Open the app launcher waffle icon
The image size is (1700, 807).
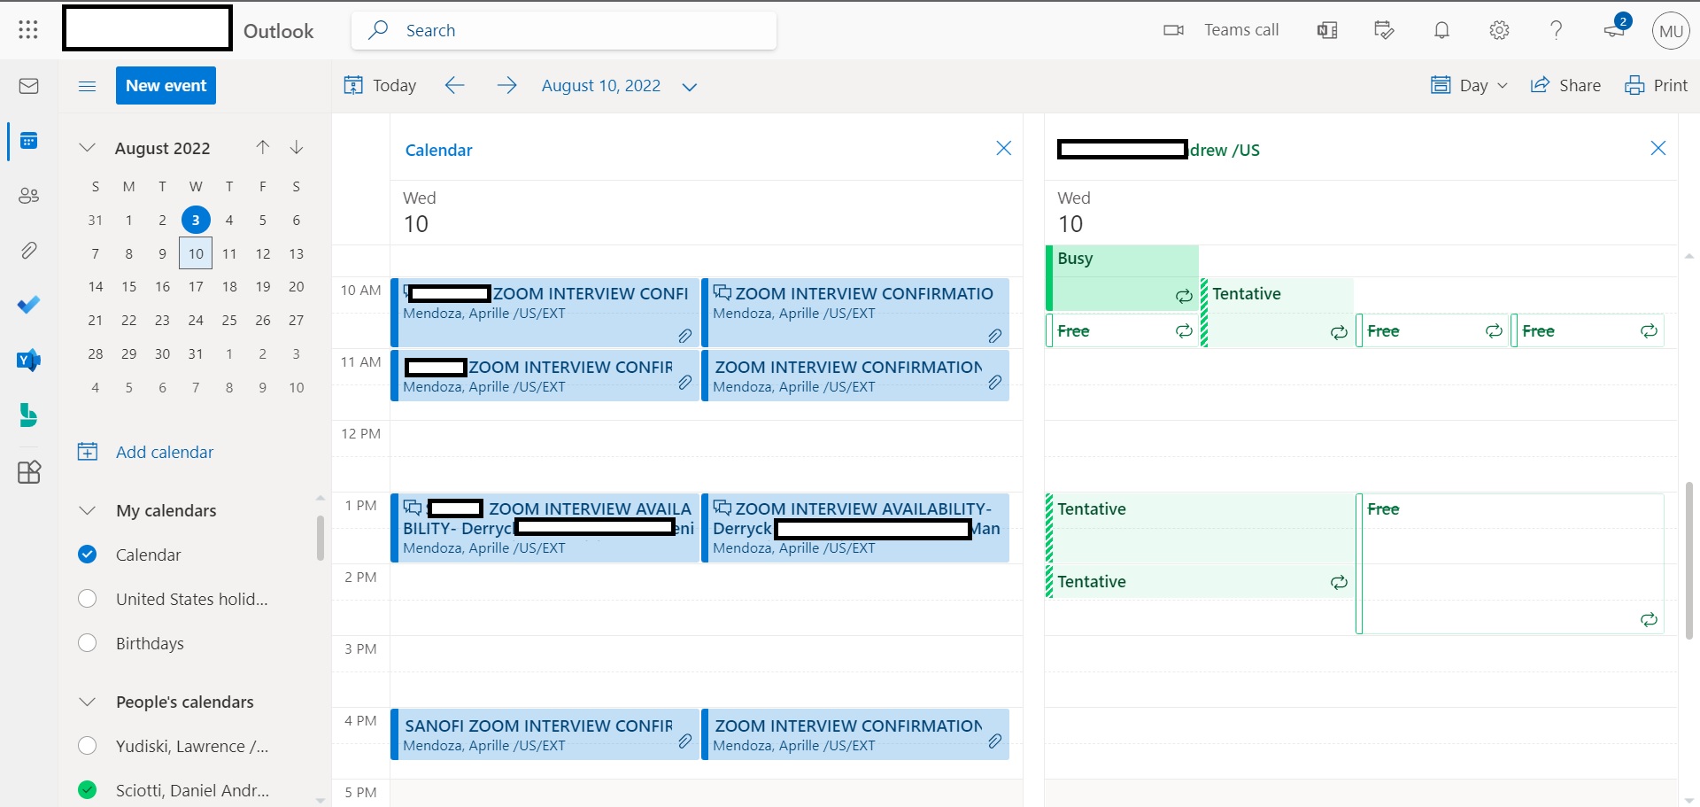click(28, 30)
